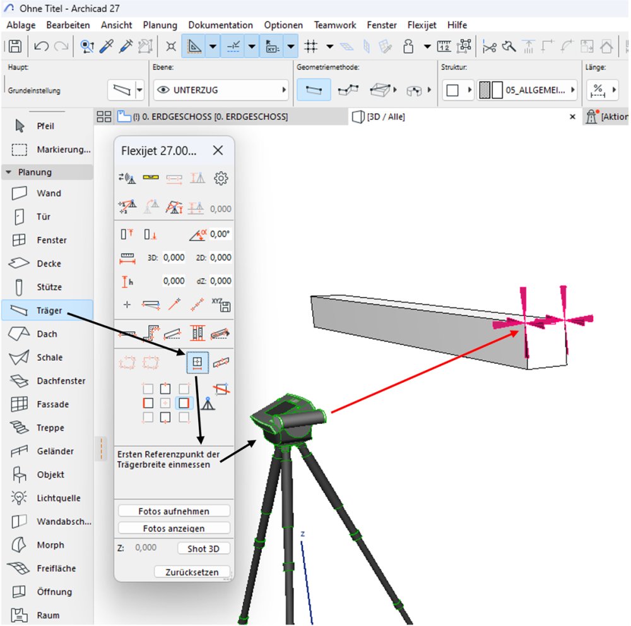The width and height of the screenshot is (631, 626).
Task: Click the crossed-out rectangle icon in Flexijet
Action: (221, 388)
